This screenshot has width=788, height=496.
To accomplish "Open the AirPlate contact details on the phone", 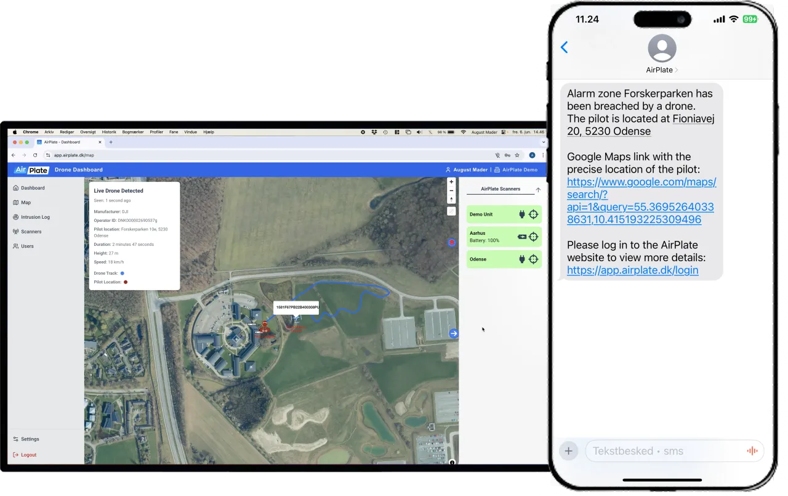I will (662, 55).
